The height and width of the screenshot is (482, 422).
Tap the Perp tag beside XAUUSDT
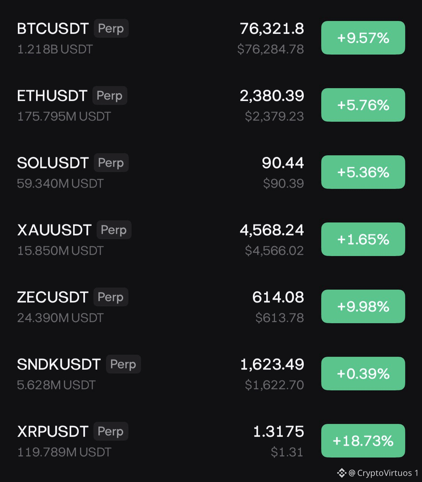coord(114,230)
